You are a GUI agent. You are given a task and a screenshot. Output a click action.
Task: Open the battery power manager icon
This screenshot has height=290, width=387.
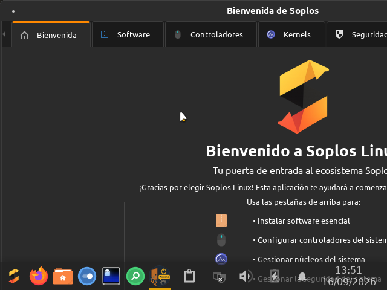(x=275, y=276)
